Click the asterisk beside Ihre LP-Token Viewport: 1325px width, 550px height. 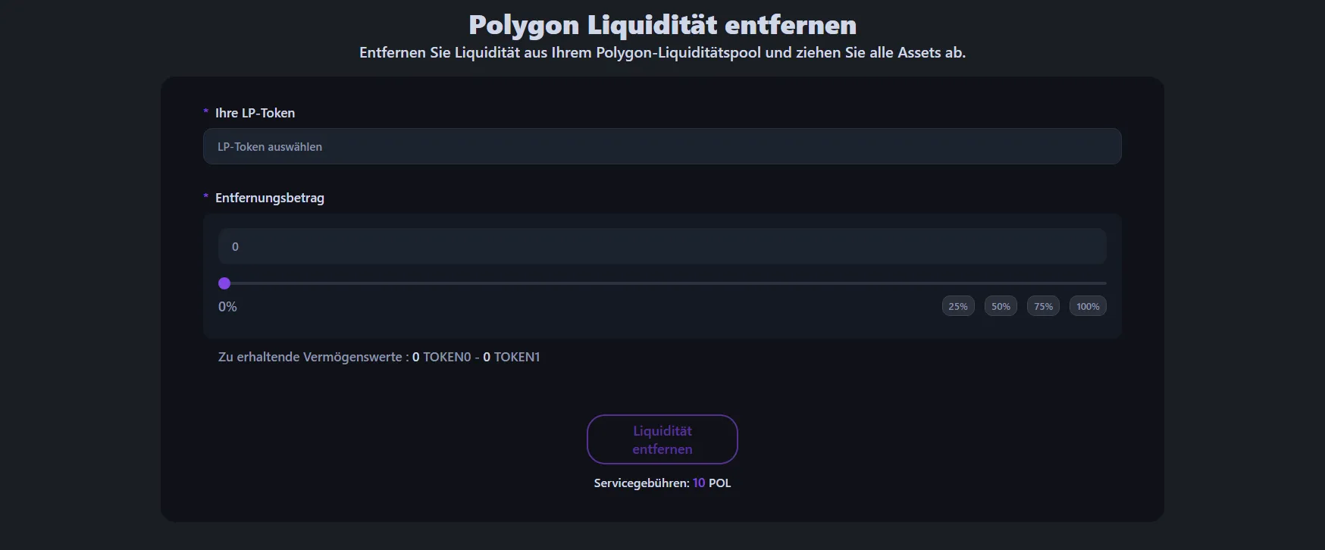(205, 112)
